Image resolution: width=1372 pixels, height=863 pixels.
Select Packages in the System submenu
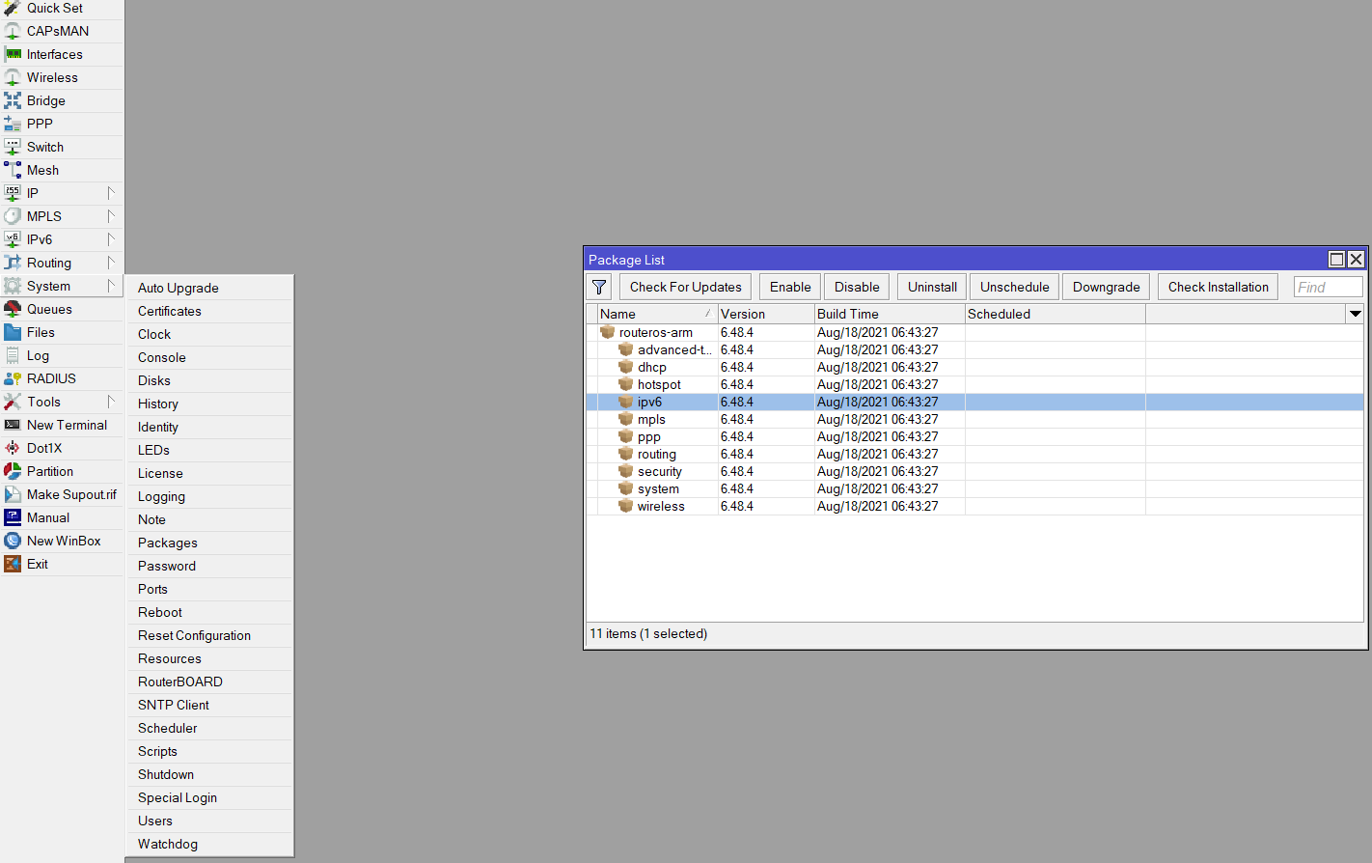click(x=209, y=543)
